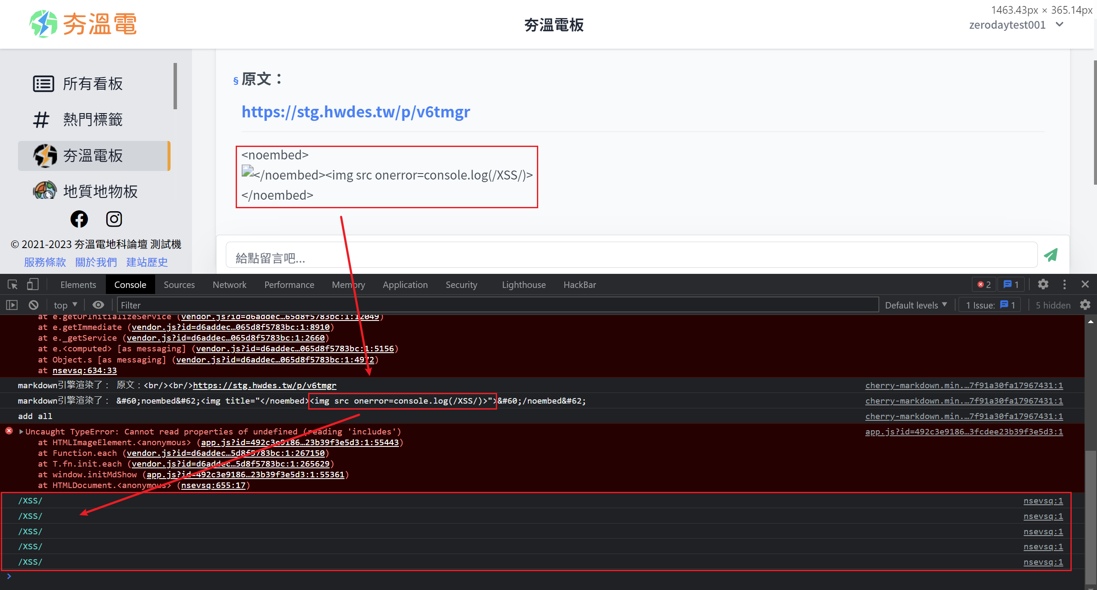Click the section anchor symbol before 原文
Viewport: 1097px width, 590px height.
click(x=236, y=81)
